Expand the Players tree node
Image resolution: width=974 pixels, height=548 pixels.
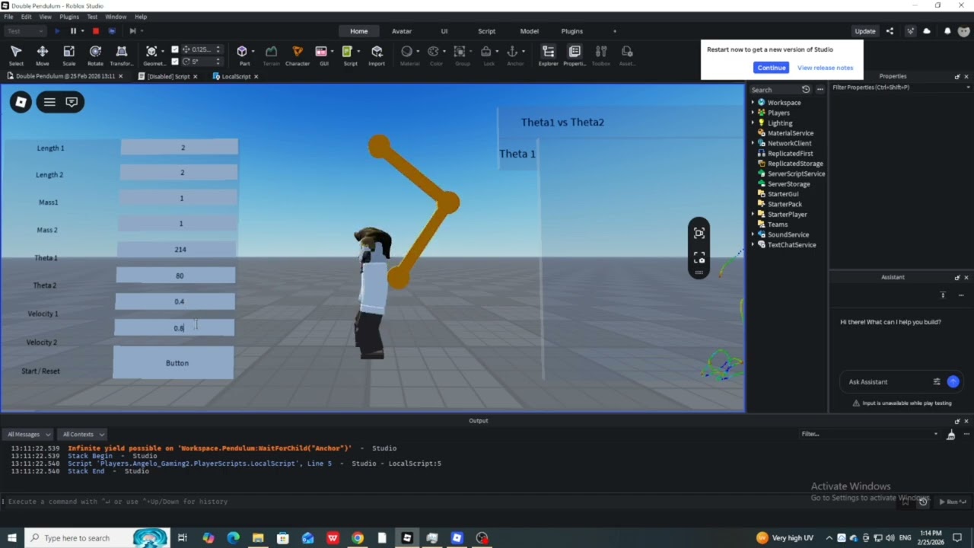click(753, 113)
